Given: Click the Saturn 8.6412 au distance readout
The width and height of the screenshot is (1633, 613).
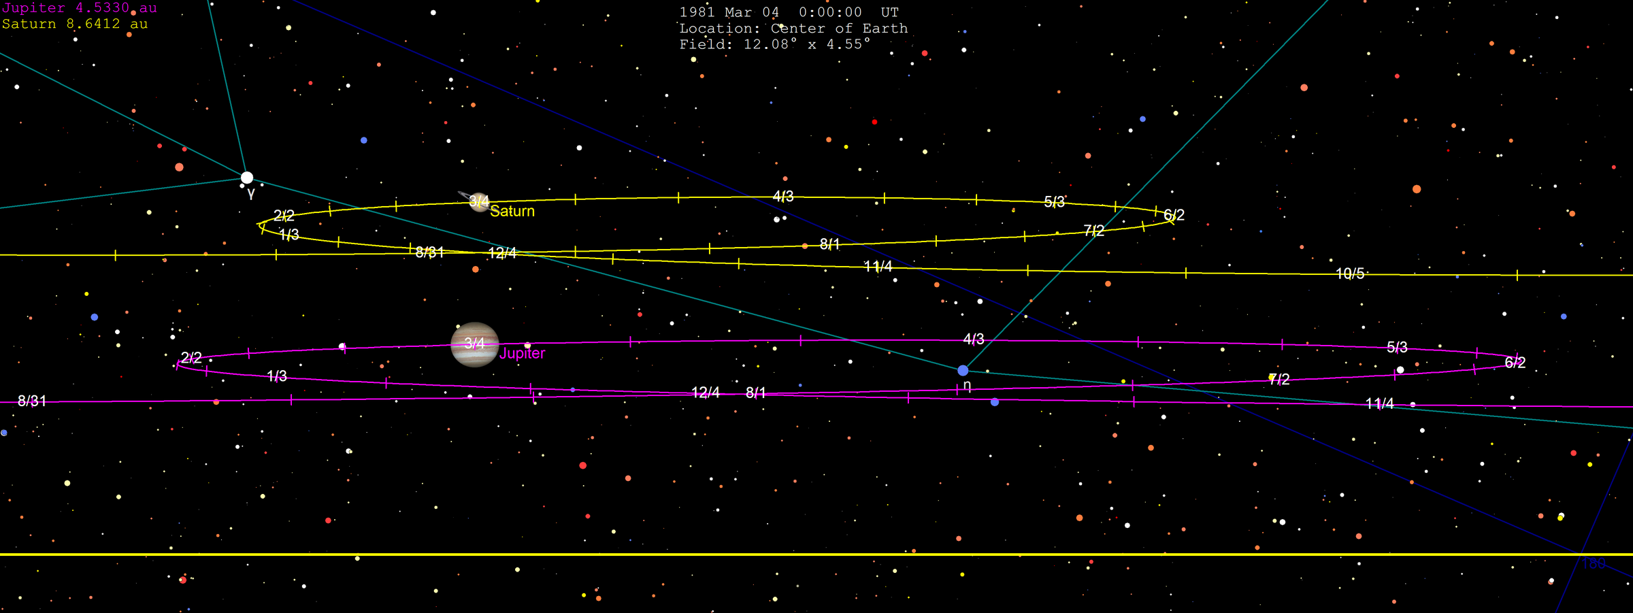Looking at the screenshot, I should (75, 24).
